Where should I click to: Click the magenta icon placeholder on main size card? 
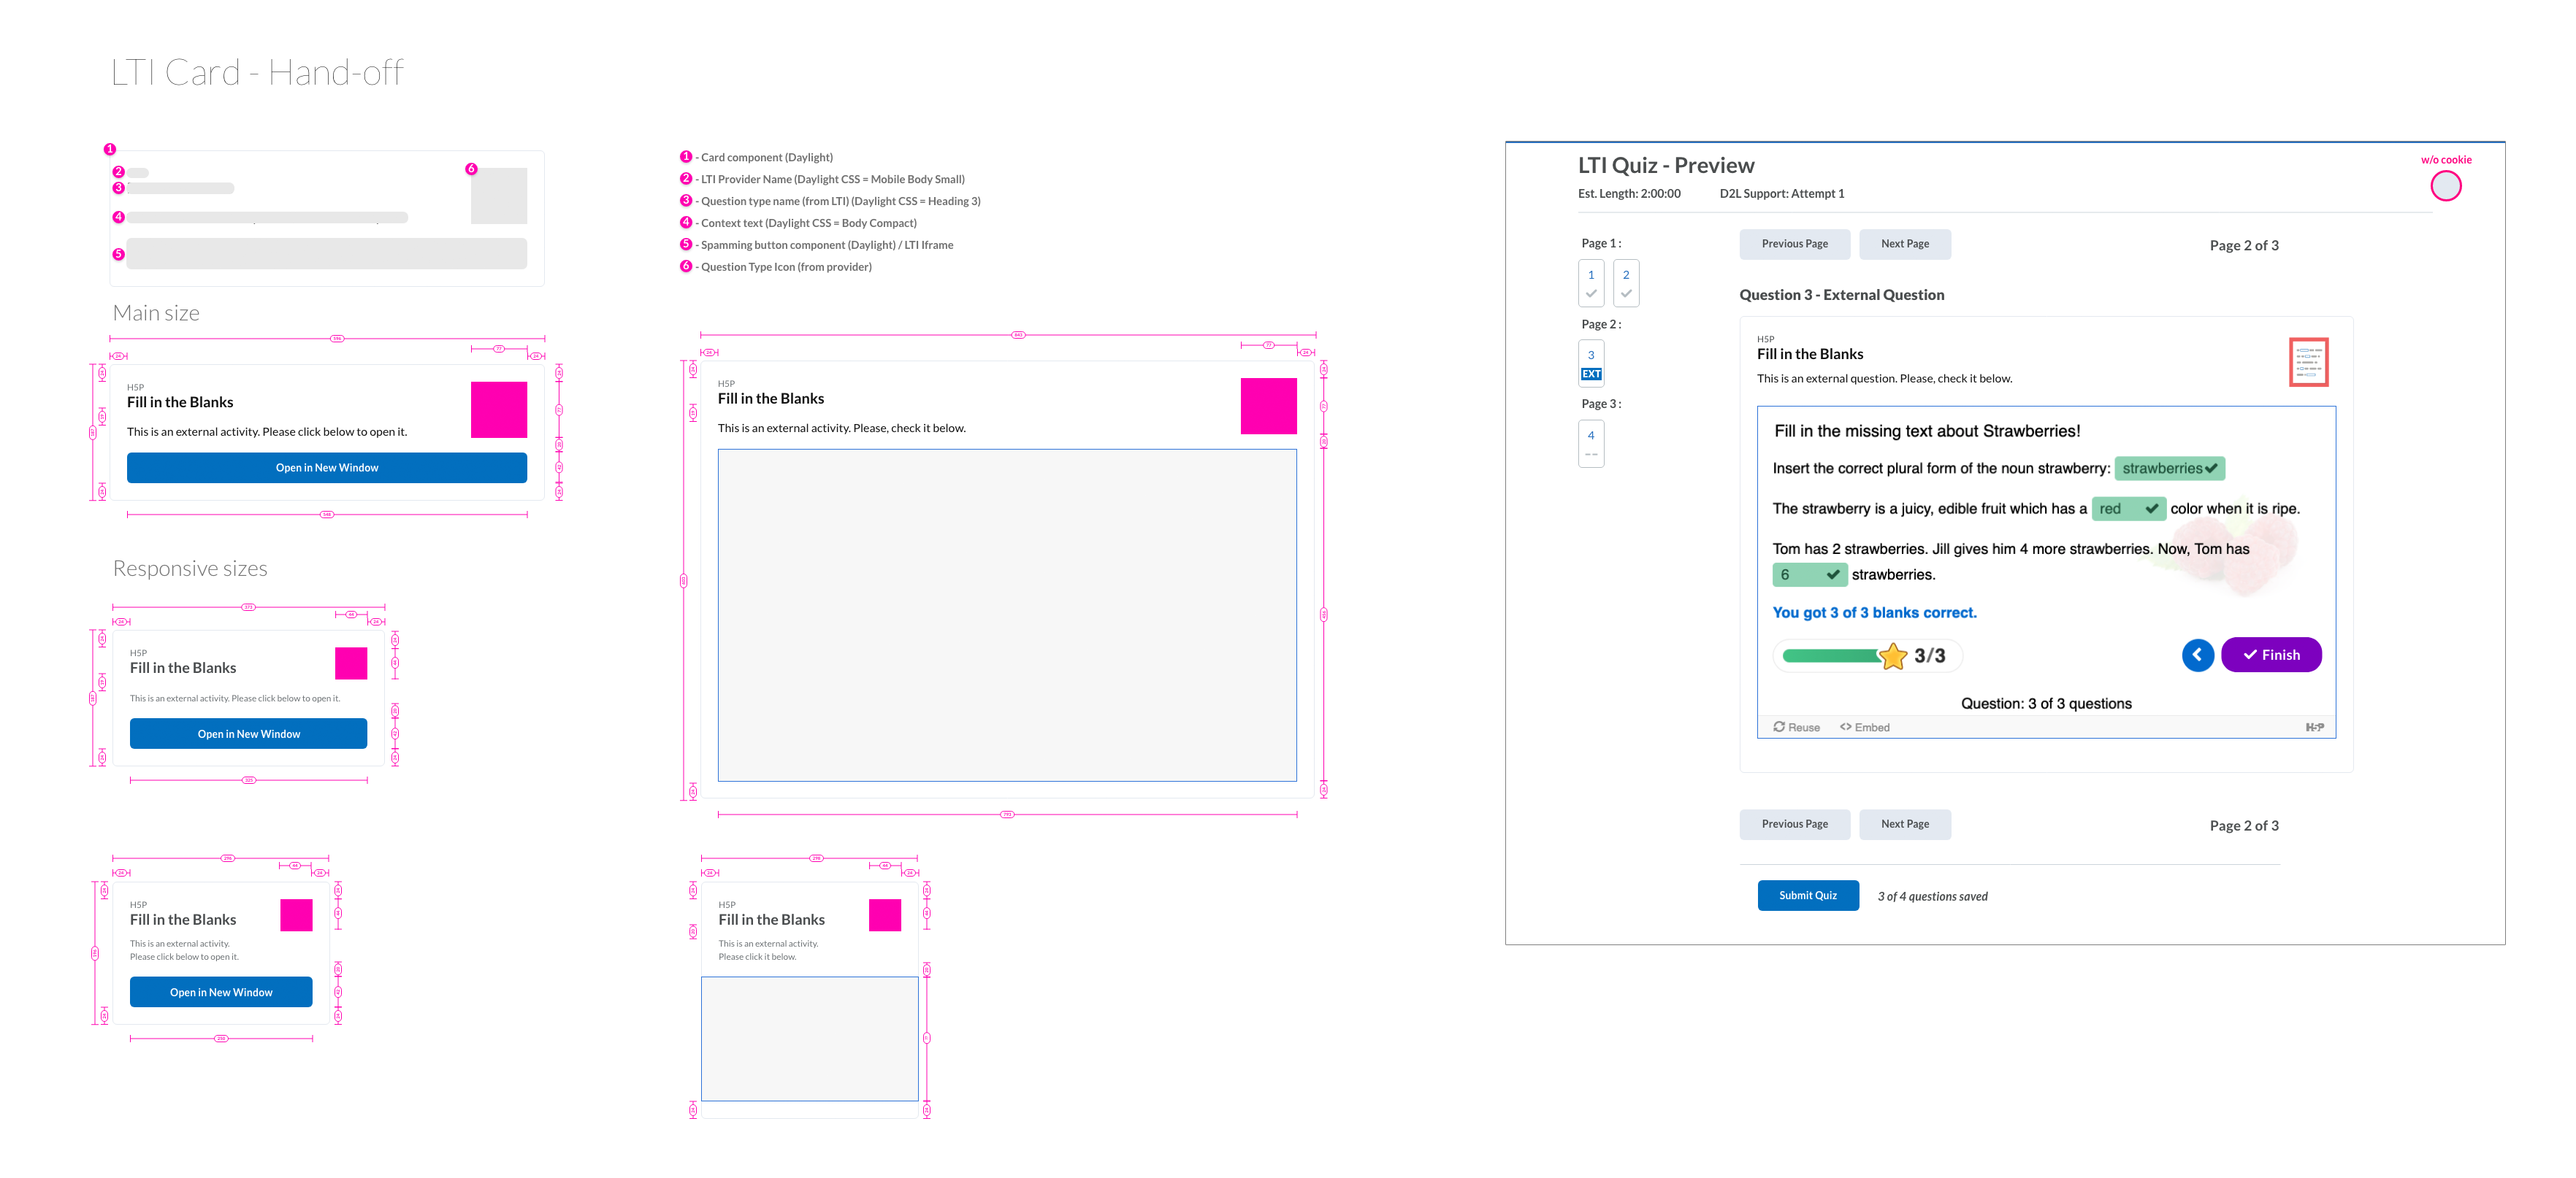tap(499, 409)
